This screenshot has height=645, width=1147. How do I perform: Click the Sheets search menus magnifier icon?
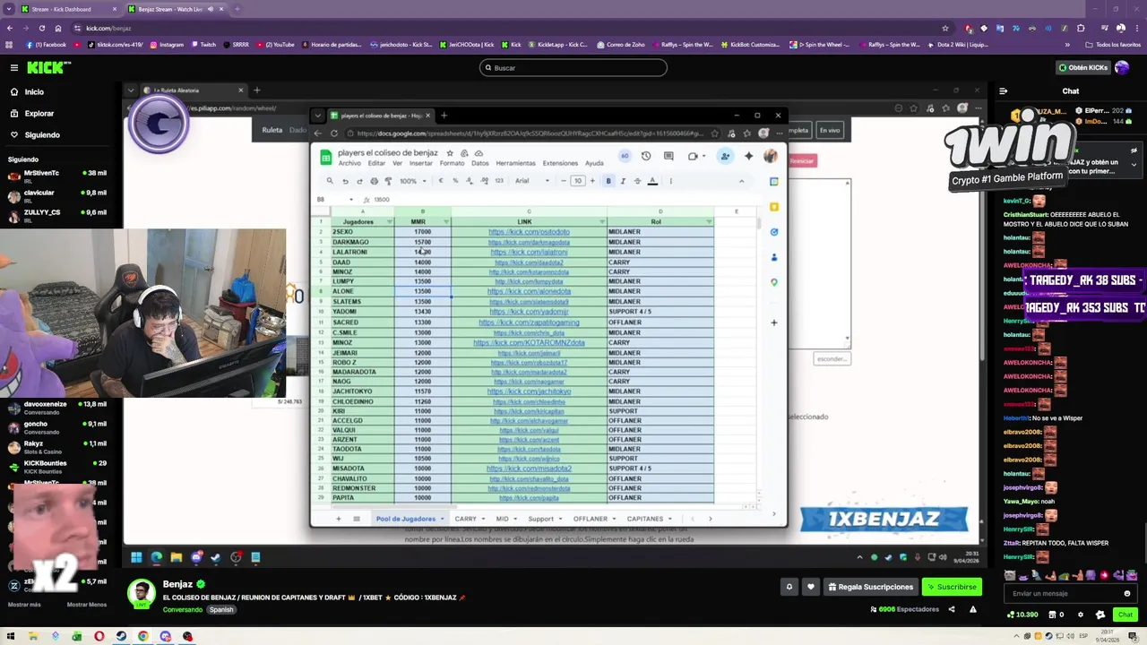coord(330,181)
